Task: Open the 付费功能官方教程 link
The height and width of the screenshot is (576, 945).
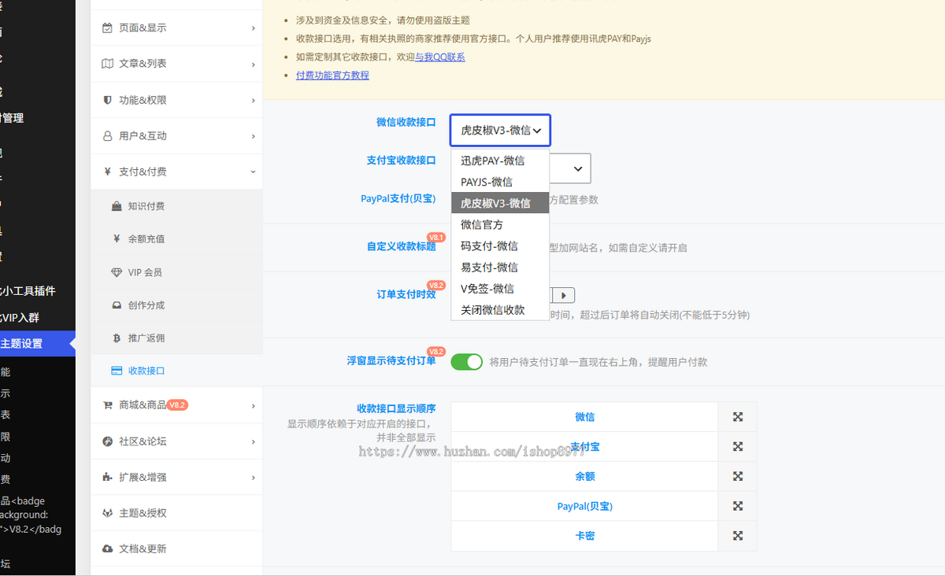Action: [332, 75]
